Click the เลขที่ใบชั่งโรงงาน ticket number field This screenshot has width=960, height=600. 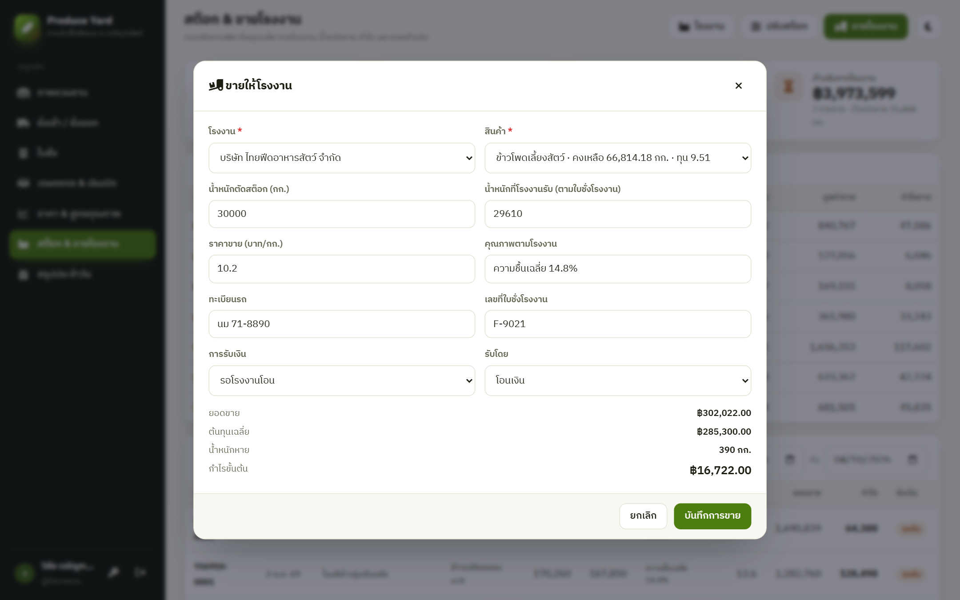click(x=618, y=324)
